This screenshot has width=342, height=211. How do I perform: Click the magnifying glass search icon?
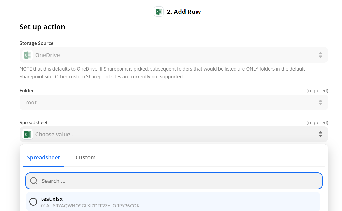click(34, 181)
